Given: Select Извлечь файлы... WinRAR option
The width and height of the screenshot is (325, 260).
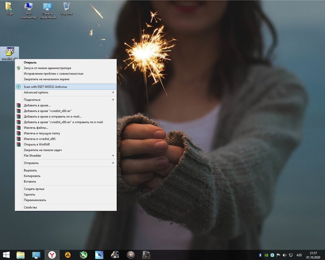Looking at the screenshot, I should pyautogui.click(x=36, y=128).
